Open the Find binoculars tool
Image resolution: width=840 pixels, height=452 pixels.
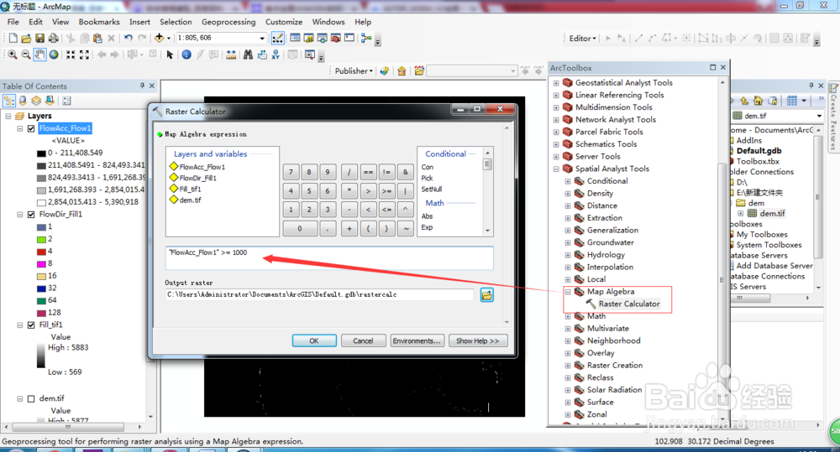tap(248, 55)
